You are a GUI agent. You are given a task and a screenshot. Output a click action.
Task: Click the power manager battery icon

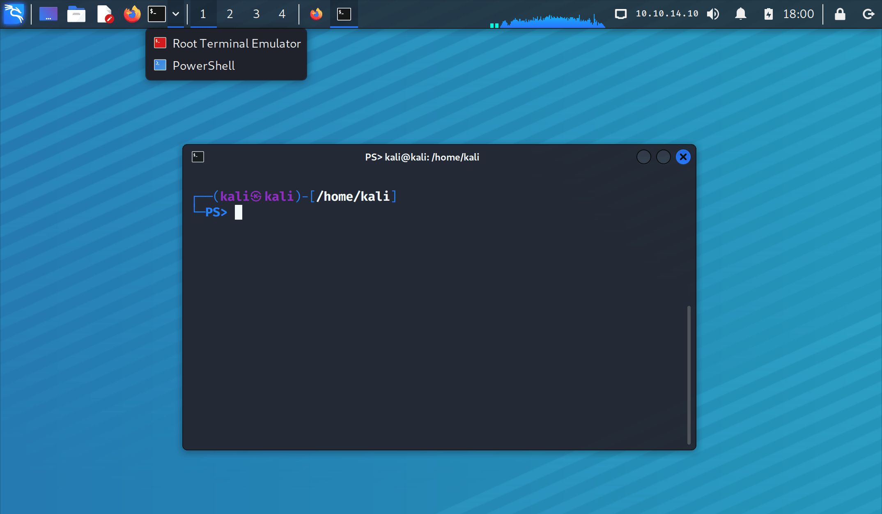(768, 14)
